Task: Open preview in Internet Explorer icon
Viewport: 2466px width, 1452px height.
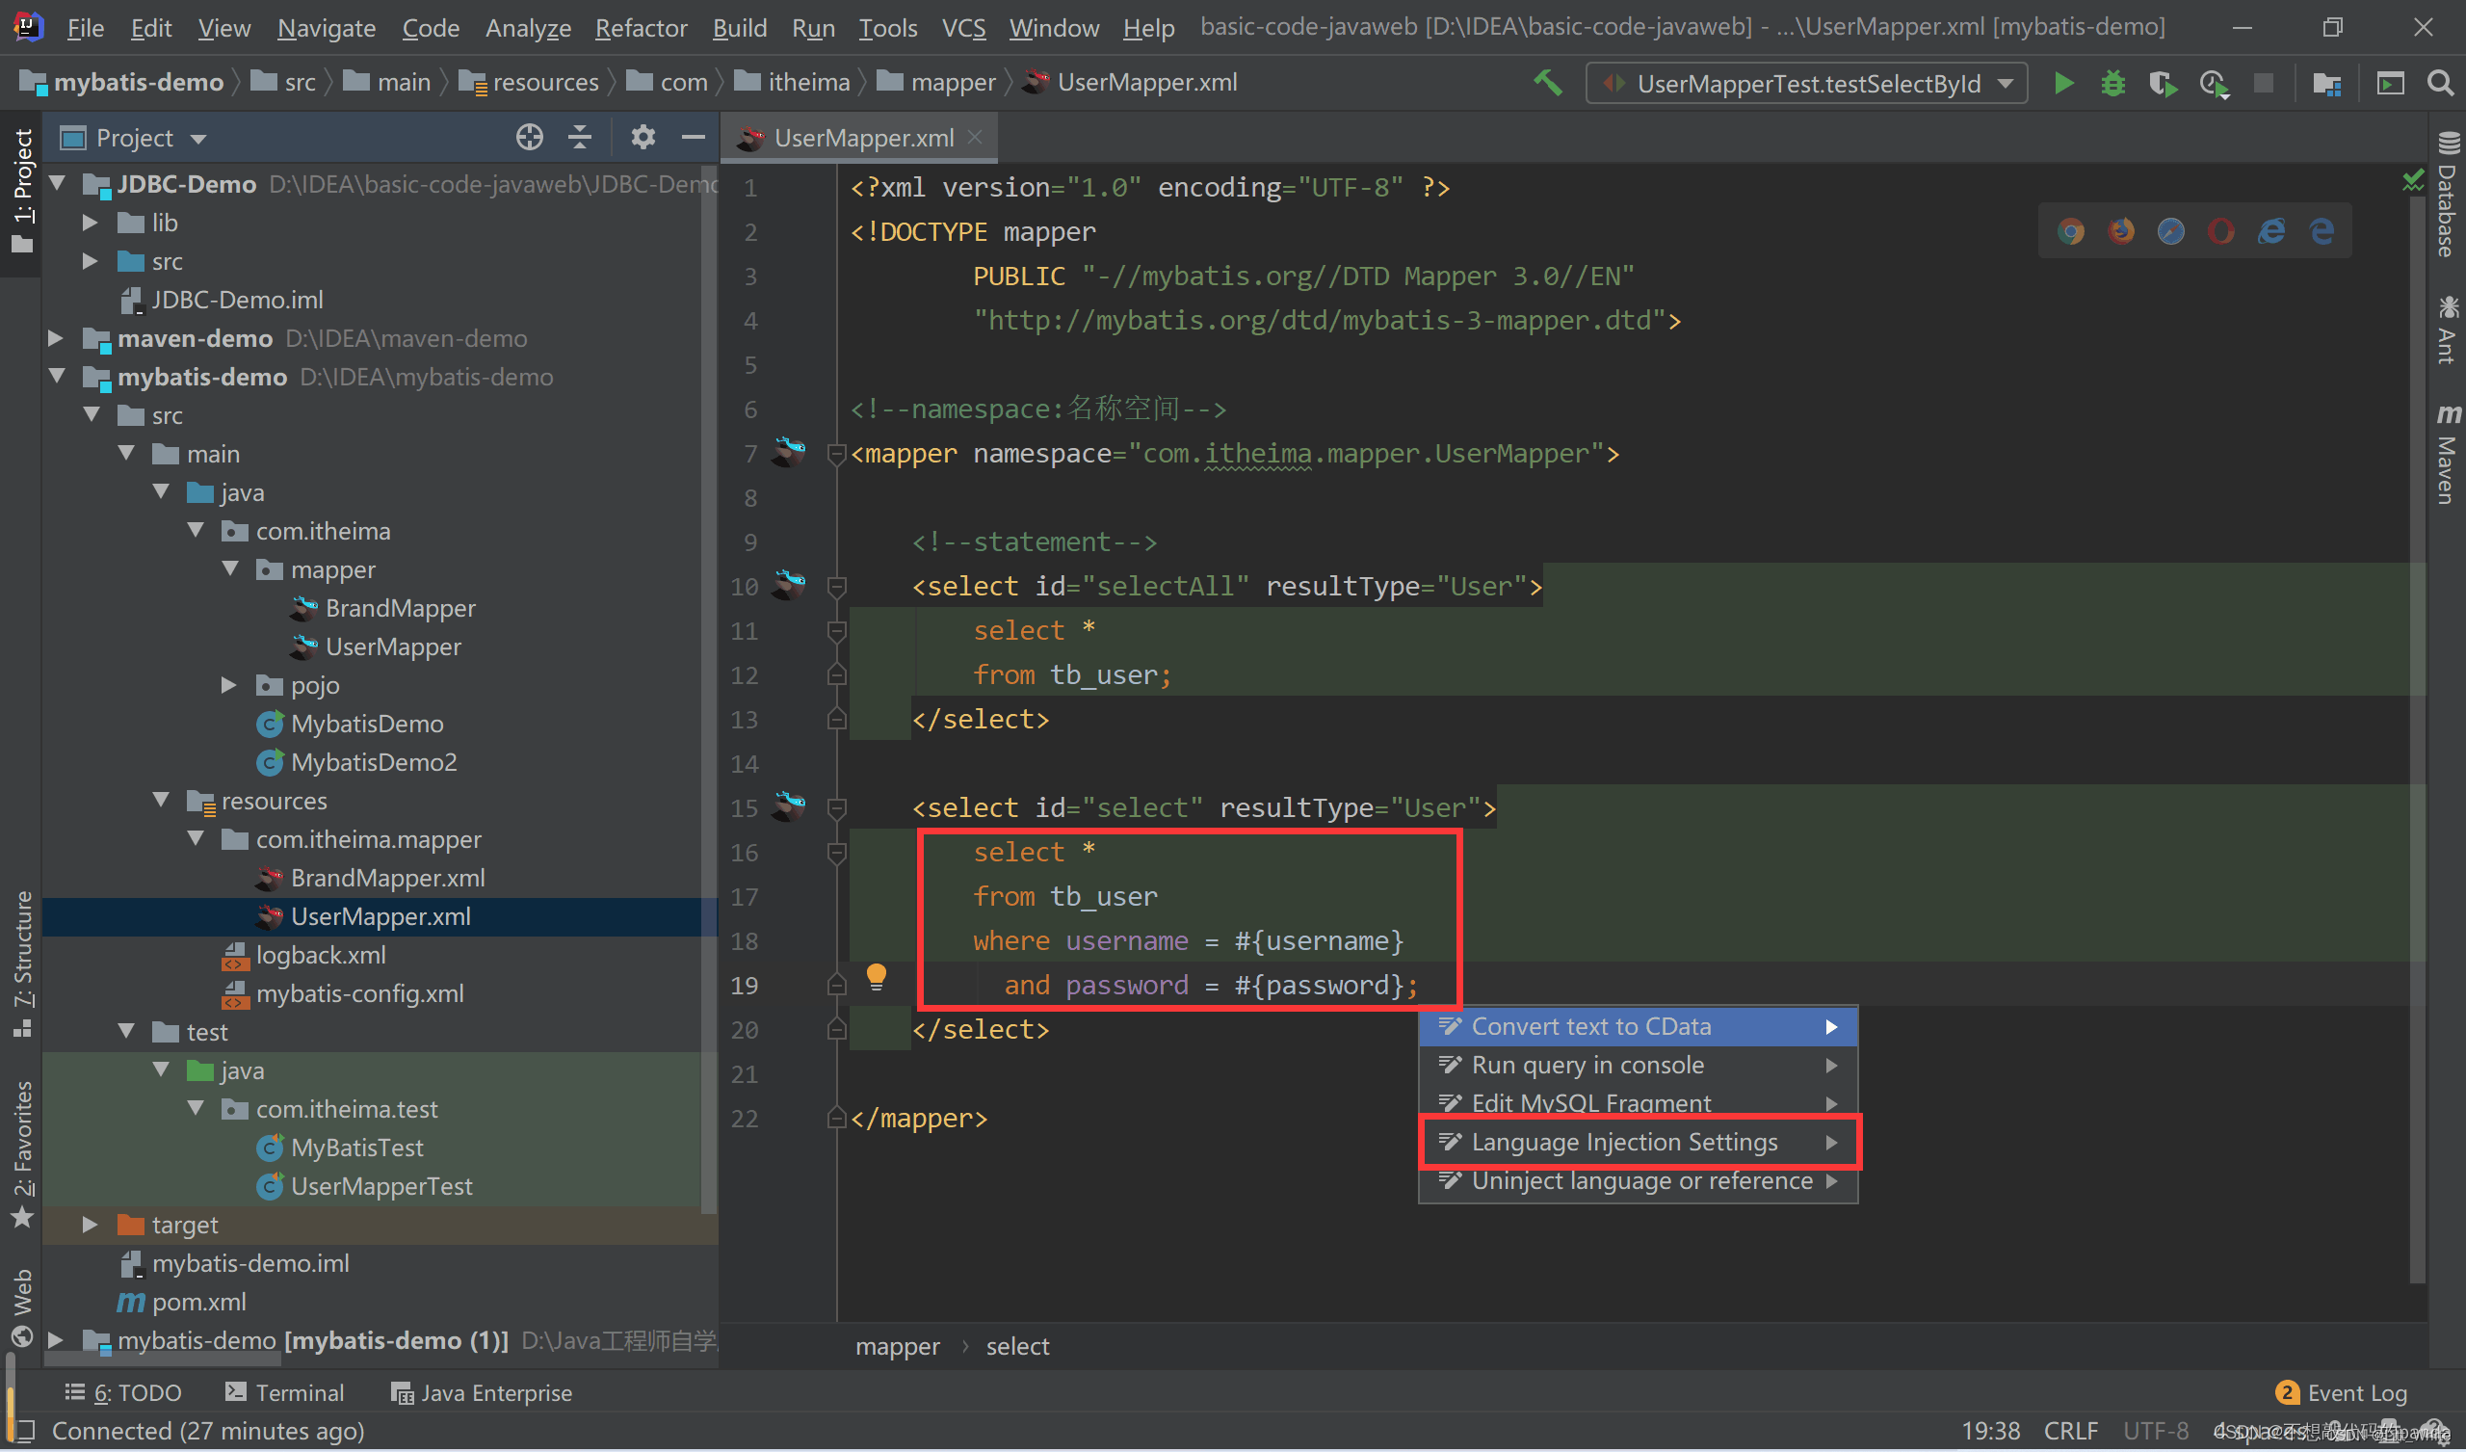Action: click(x=2271, y=231)
